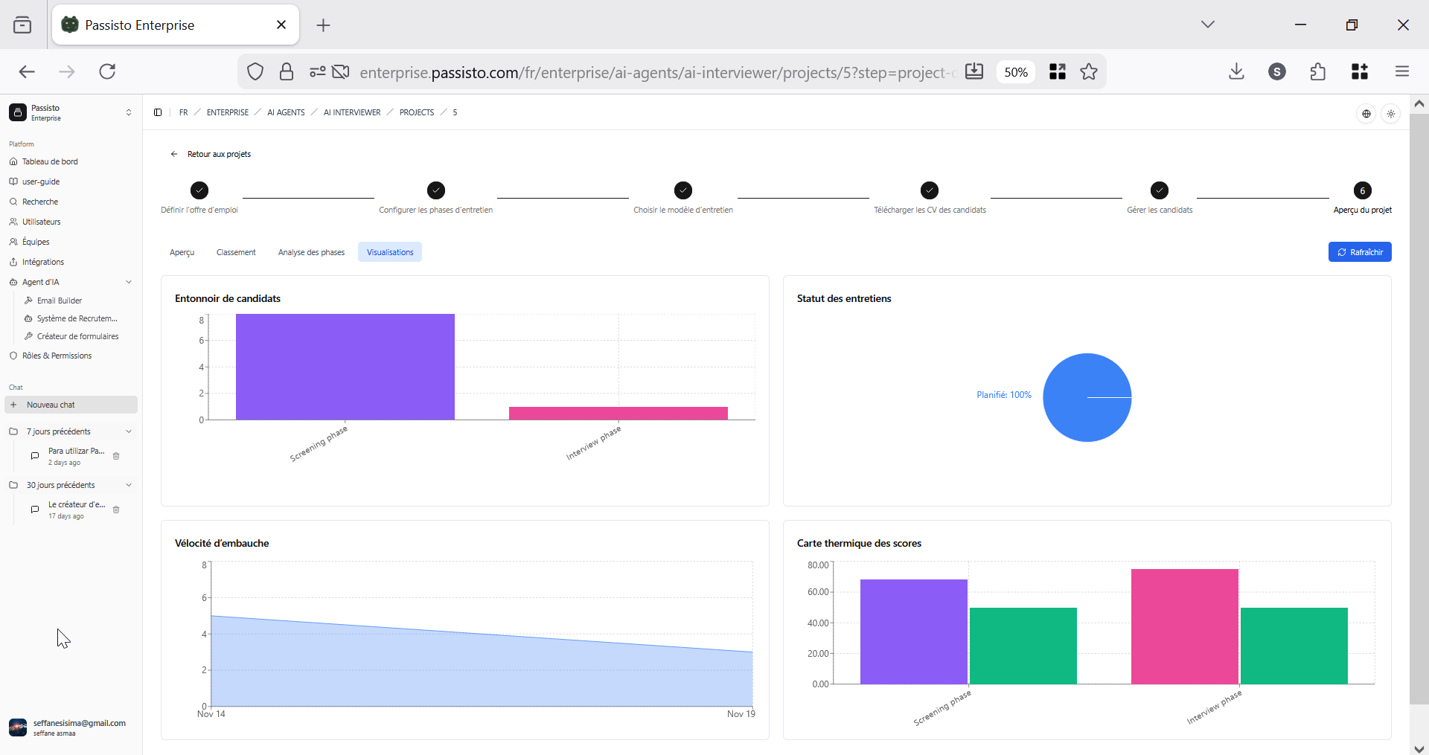Click the purple Screening phase funnel bar

point(345,367)
